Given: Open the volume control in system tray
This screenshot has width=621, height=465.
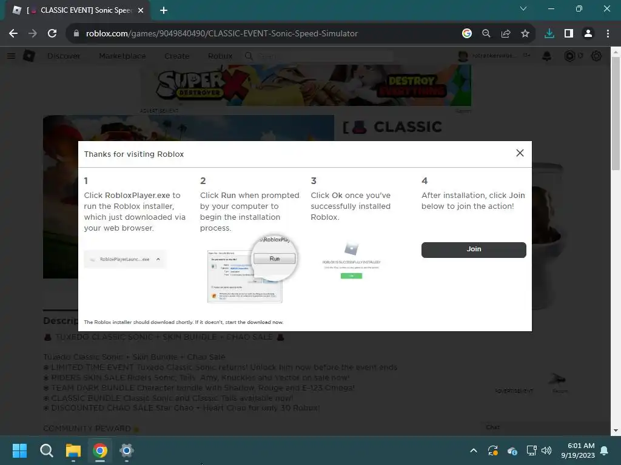Looking at the screenshot, I should [546, 450].
